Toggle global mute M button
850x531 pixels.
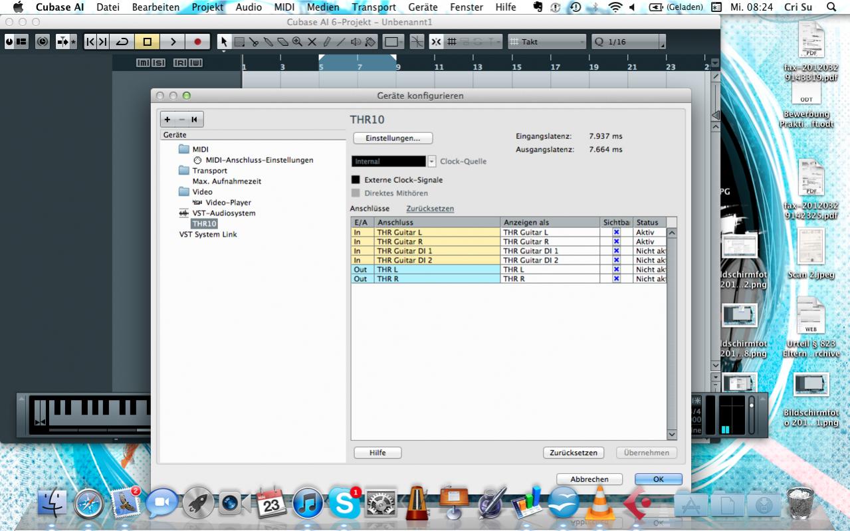[x=143, y=62]
